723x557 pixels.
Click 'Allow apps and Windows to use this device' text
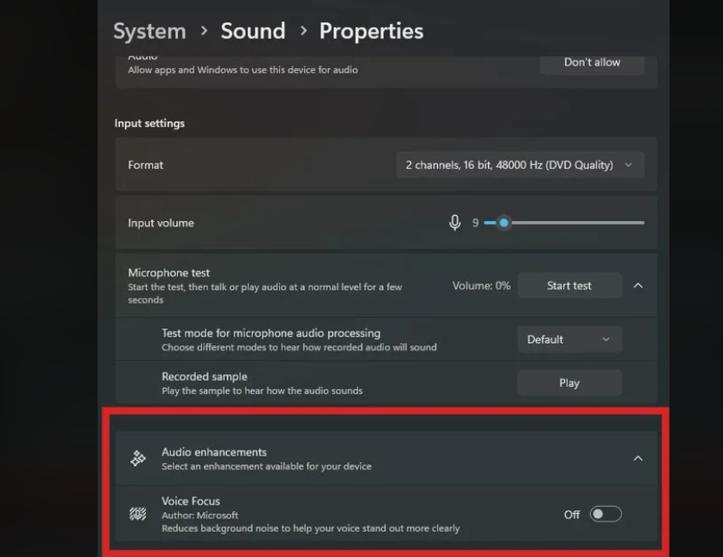coord(243,70)
